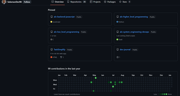The width and height of the screenshot is (180, 96).
Task: Click the Stars count badge 1
Action: click(x=129, y=2)
